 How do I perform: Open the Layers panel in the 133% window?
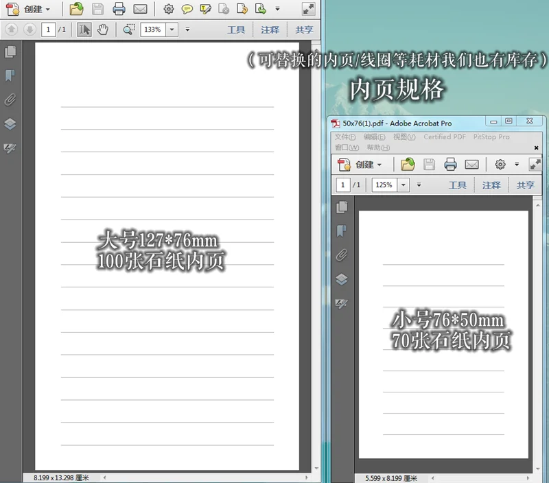click(10, 124)
